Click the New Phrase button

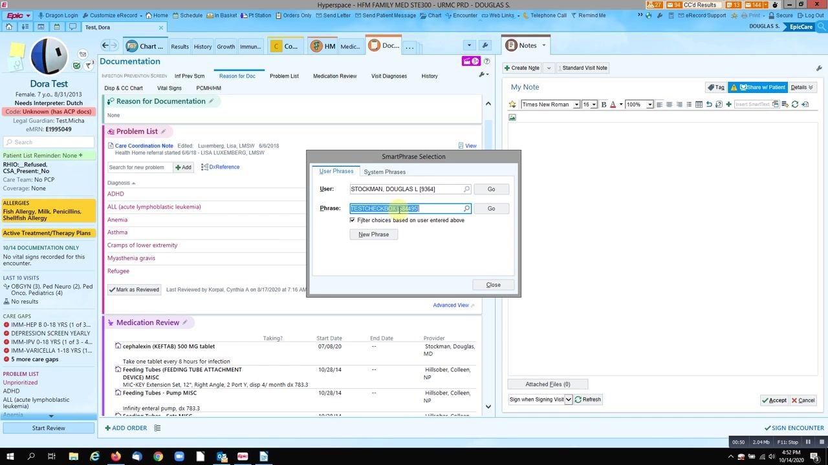click(374, 234)
